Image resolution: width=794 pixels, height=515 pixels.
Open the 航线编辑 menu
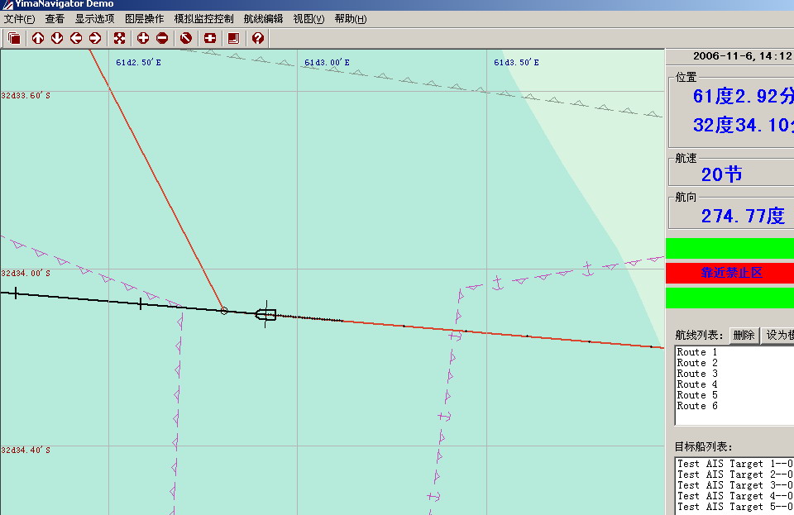click(263, 19)
